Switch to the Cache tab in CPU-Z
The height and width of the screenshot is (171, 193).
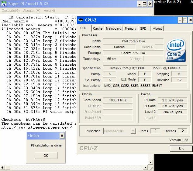(x=98, y=28)
